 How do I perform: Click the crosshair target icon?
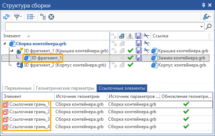(x=51, y=17)
